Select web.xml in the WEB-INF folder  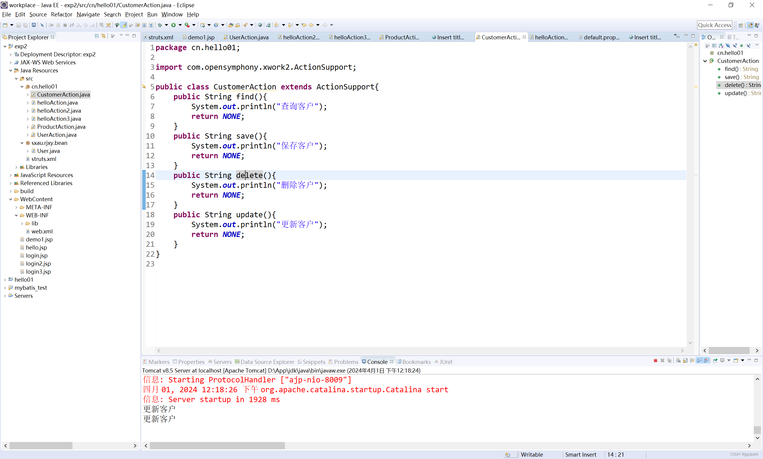point(42,231)
